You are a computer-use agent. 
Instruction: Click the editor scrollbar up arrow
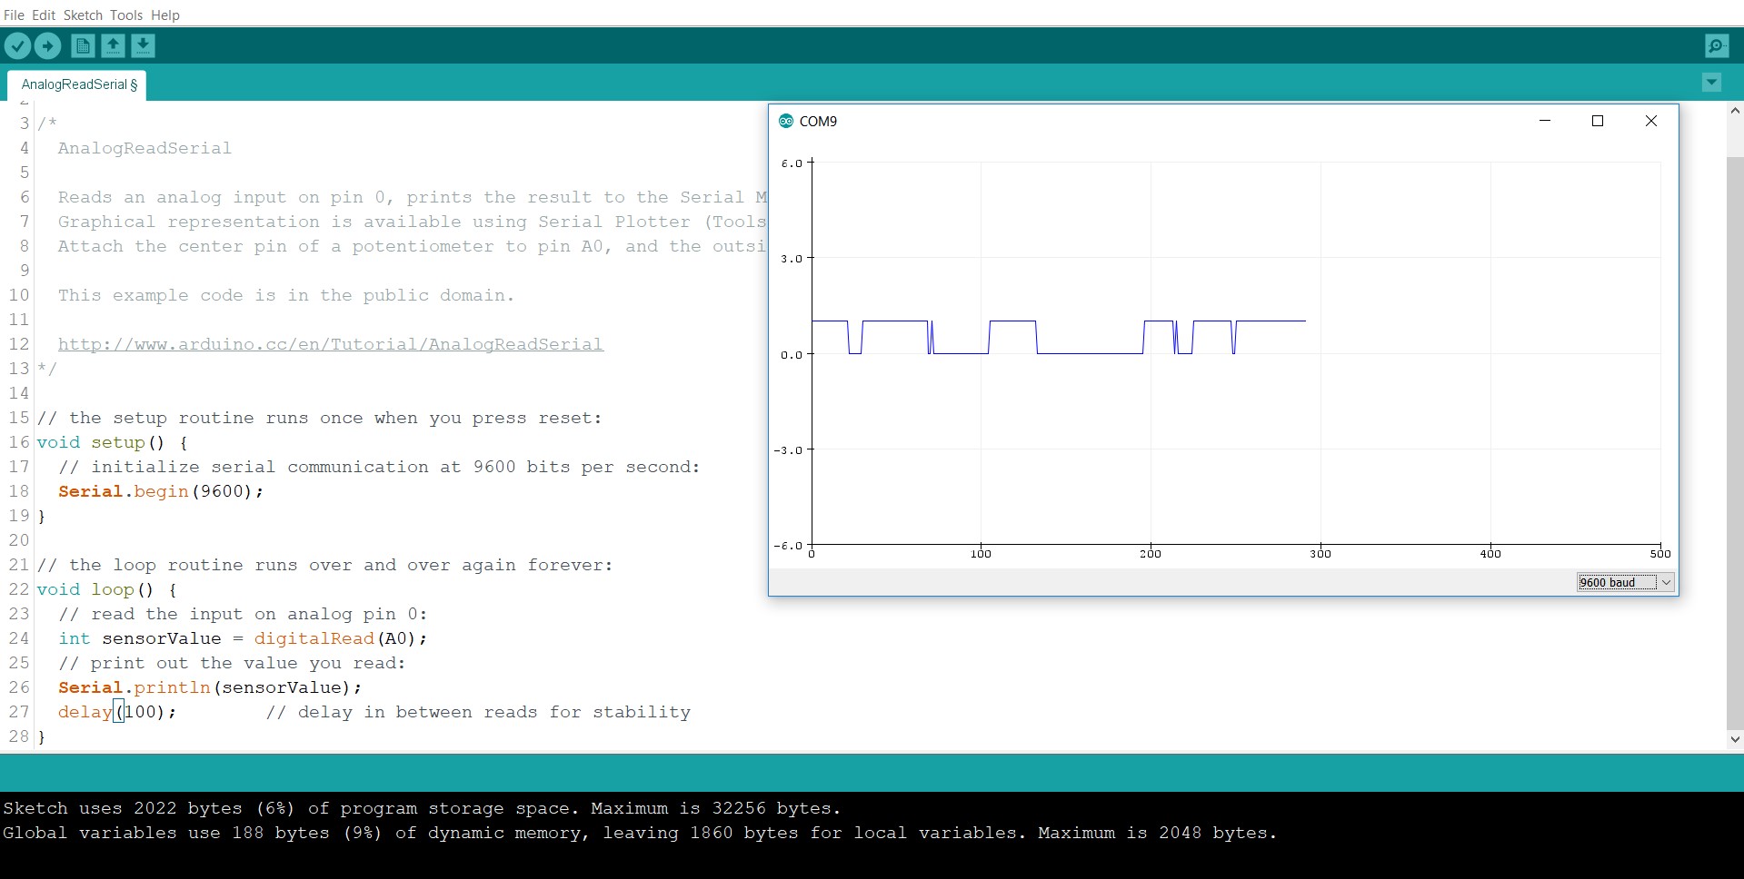coord(1735,111)
